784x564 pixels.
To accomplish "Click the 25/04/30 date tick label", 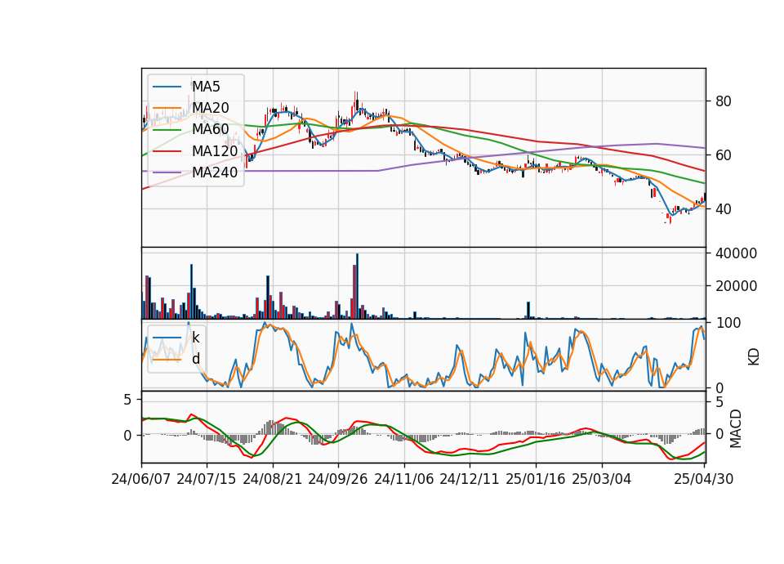I will (704, 479).
